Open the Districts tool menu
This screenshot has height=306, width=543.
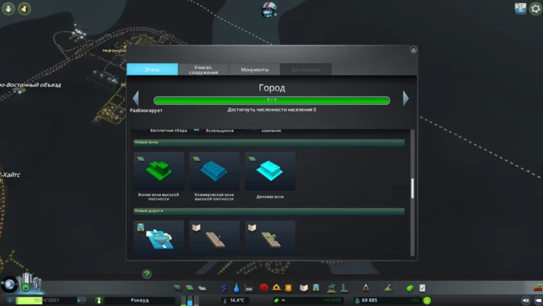[202, 288]
